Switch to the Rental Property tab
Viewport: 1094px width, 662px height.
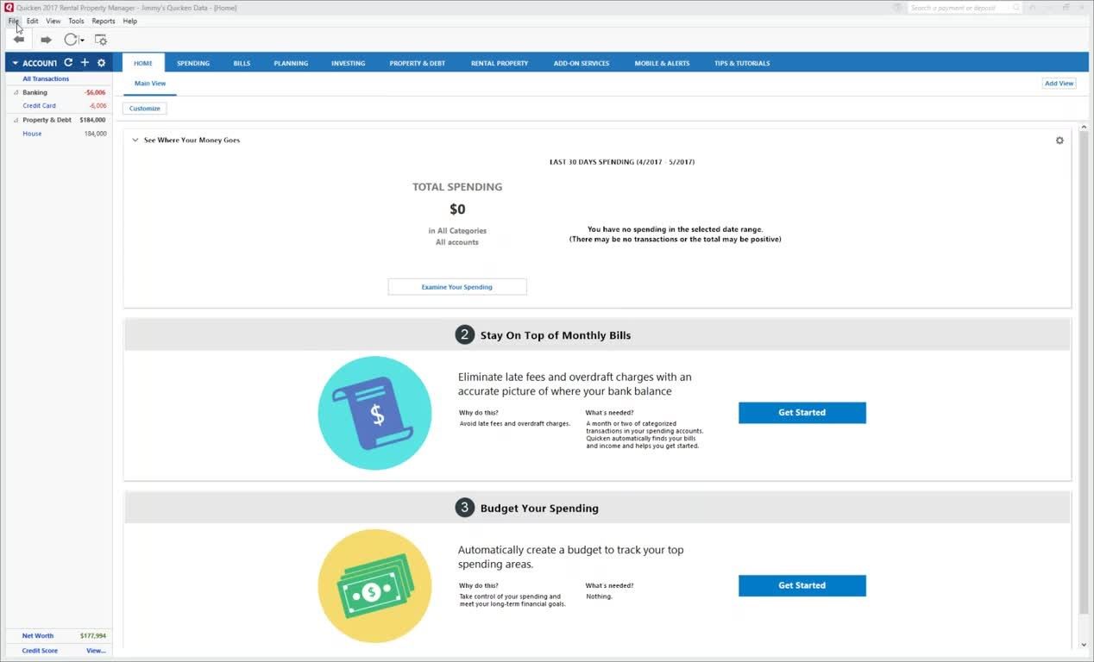click(499, 63)
